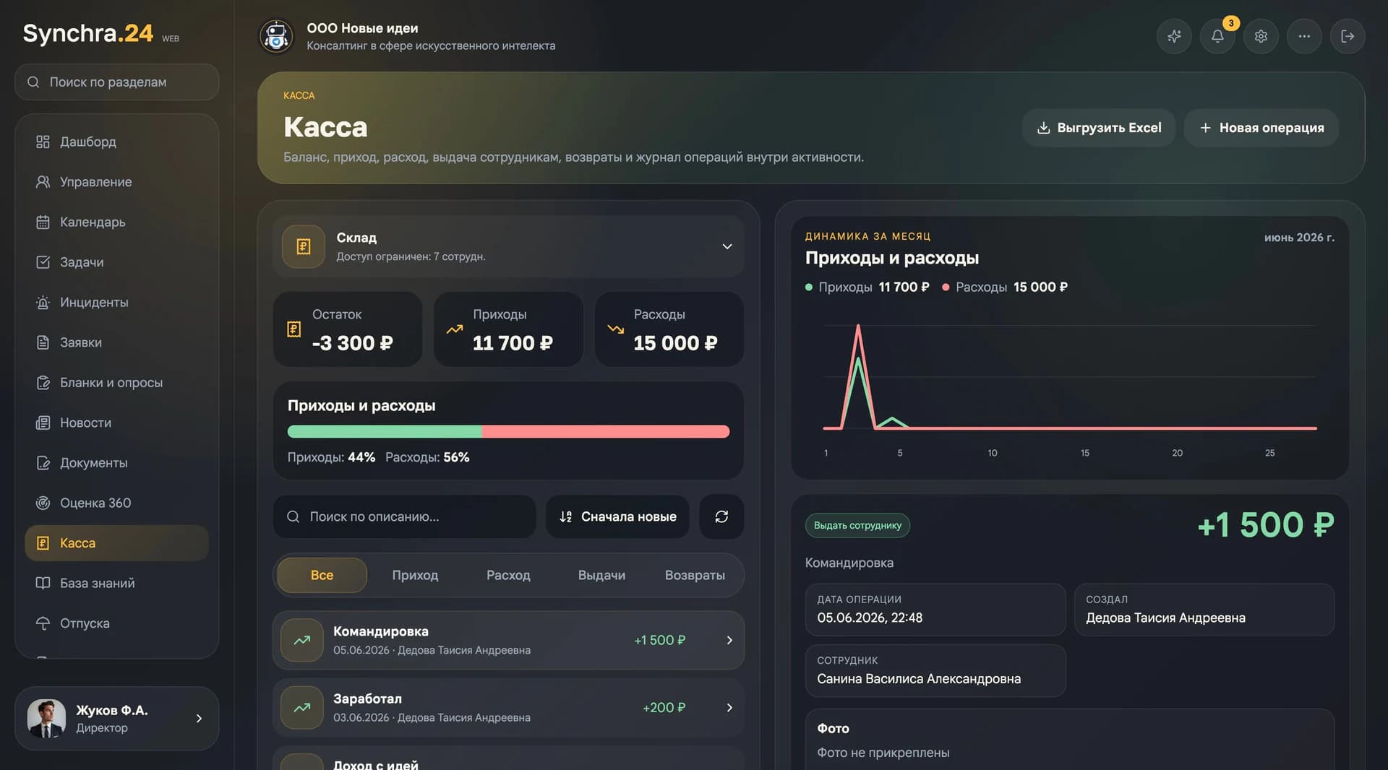Viewport: 1388px width, 770px height.
Task: Go to Календарь in the sidebar
Action: click(117, 222)
